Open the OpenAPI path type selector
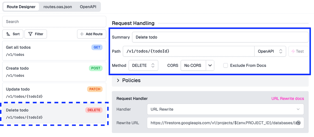The image size is (314, 137). click(x=270, y=51)
